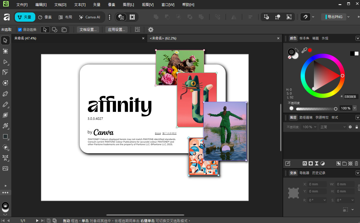The image size is (360, 223).
Task: Select the Node tool
Action: 5,62
